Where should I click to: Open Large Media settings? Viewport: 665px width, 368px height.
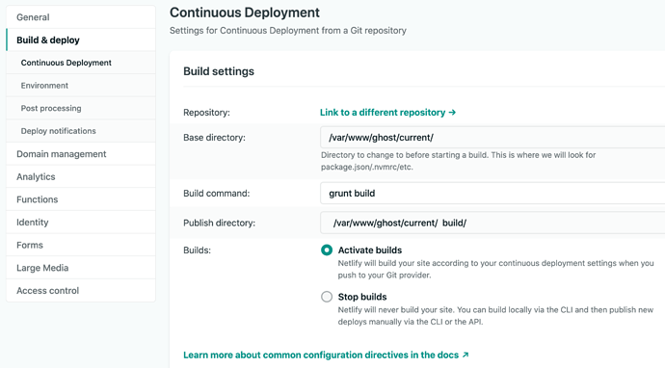pyautogui.click(x=81, y=268)
